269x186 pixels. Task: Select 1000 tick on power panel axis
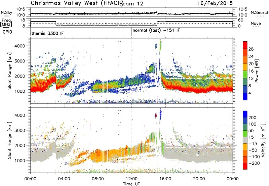click(x=20, y=91)
